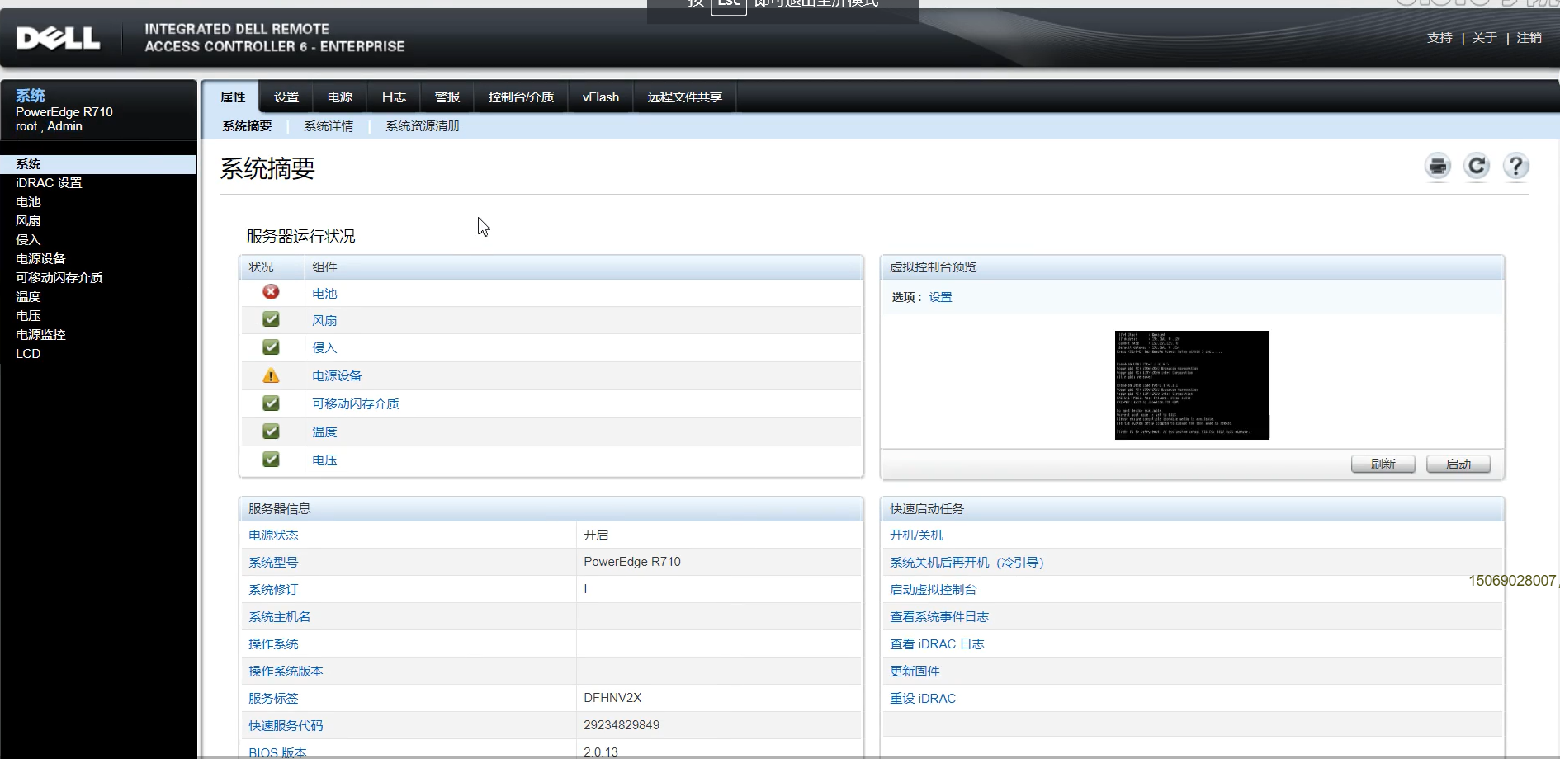Image resolution: width=1560 pixels, height=759 pixels.
Task: Click the yellow warning icon beside 电源设备
Action: [x=271, y=375]
